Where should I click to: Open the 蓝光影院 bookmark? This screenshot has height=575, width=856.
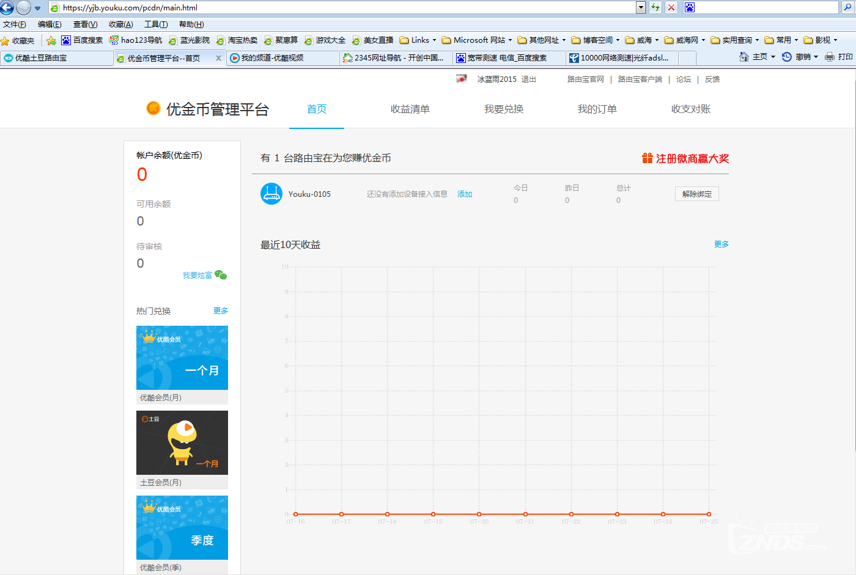[x=189, y=40]
